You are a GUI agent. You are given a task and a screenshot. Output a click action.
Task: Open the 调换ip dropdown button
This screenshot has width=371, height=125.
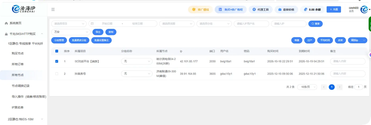click(x=357, y=40)
